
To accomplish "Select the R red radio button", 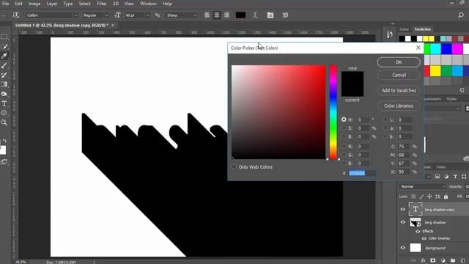I will point(344,147).
